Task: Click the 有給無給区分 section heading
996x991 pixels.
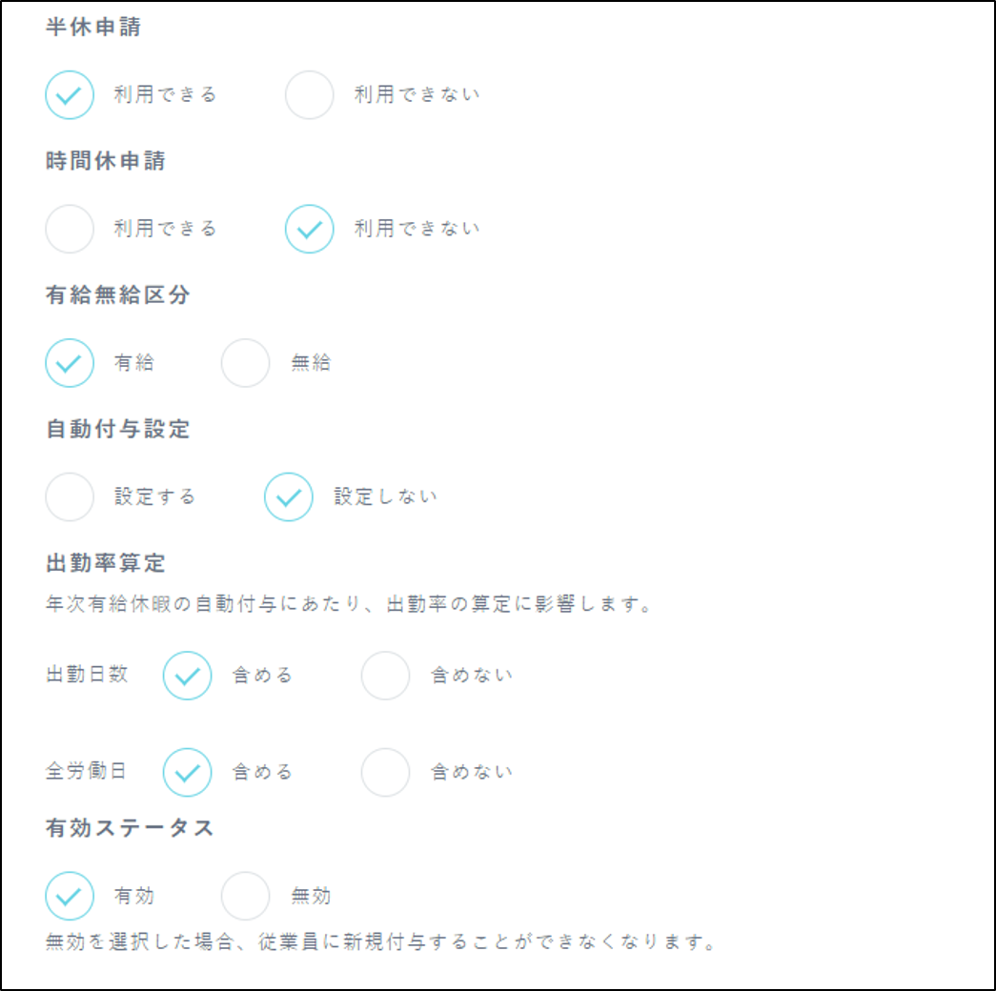Action: pyautogui.click(x=117, y=295)
